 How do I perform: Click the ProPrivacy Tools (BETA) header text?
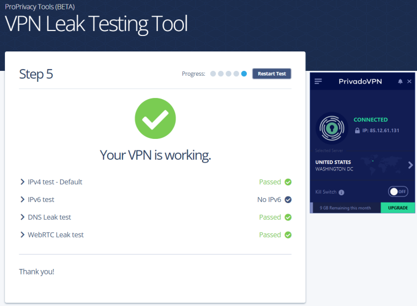pyautogui.click(x=40, y=7)
